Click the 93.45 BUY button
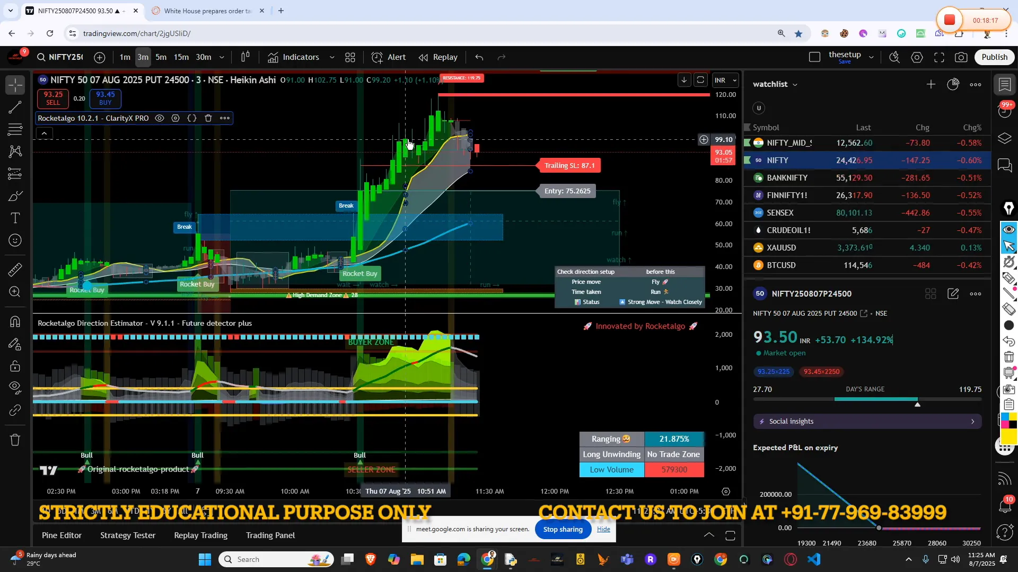This screenshot has width=1018, height=572. pyautogui.click(x=106, y=99)
